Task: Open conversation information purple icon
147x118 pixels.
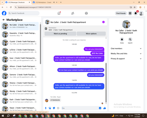Action: (103, 22)
